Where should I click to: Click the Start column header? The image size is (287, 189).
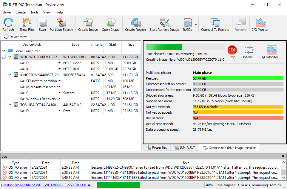(112, 44)
